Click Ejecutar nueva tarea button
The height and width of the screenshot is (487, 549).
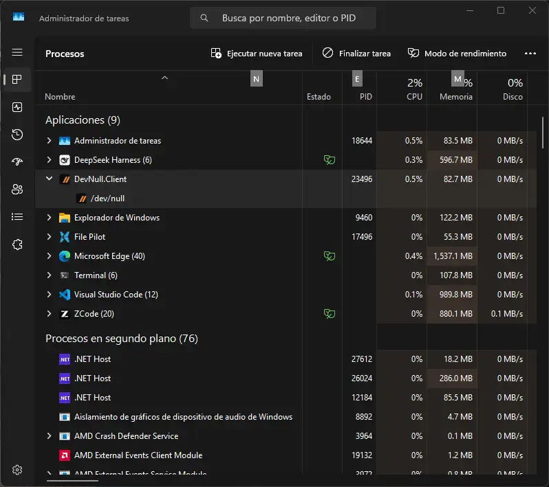click(257, 54)
